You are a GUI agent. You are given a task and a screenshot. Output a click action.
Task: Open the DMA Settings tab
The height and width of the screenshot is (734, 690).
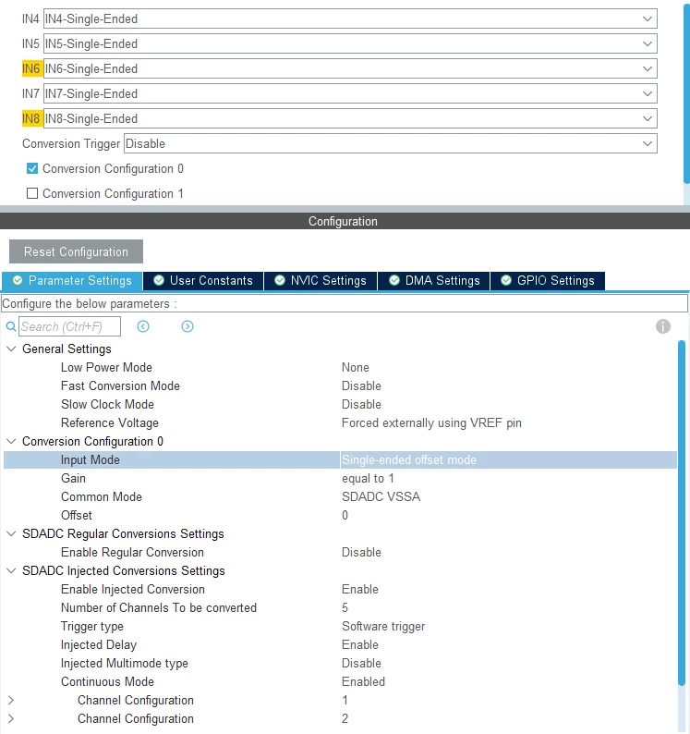433,280
